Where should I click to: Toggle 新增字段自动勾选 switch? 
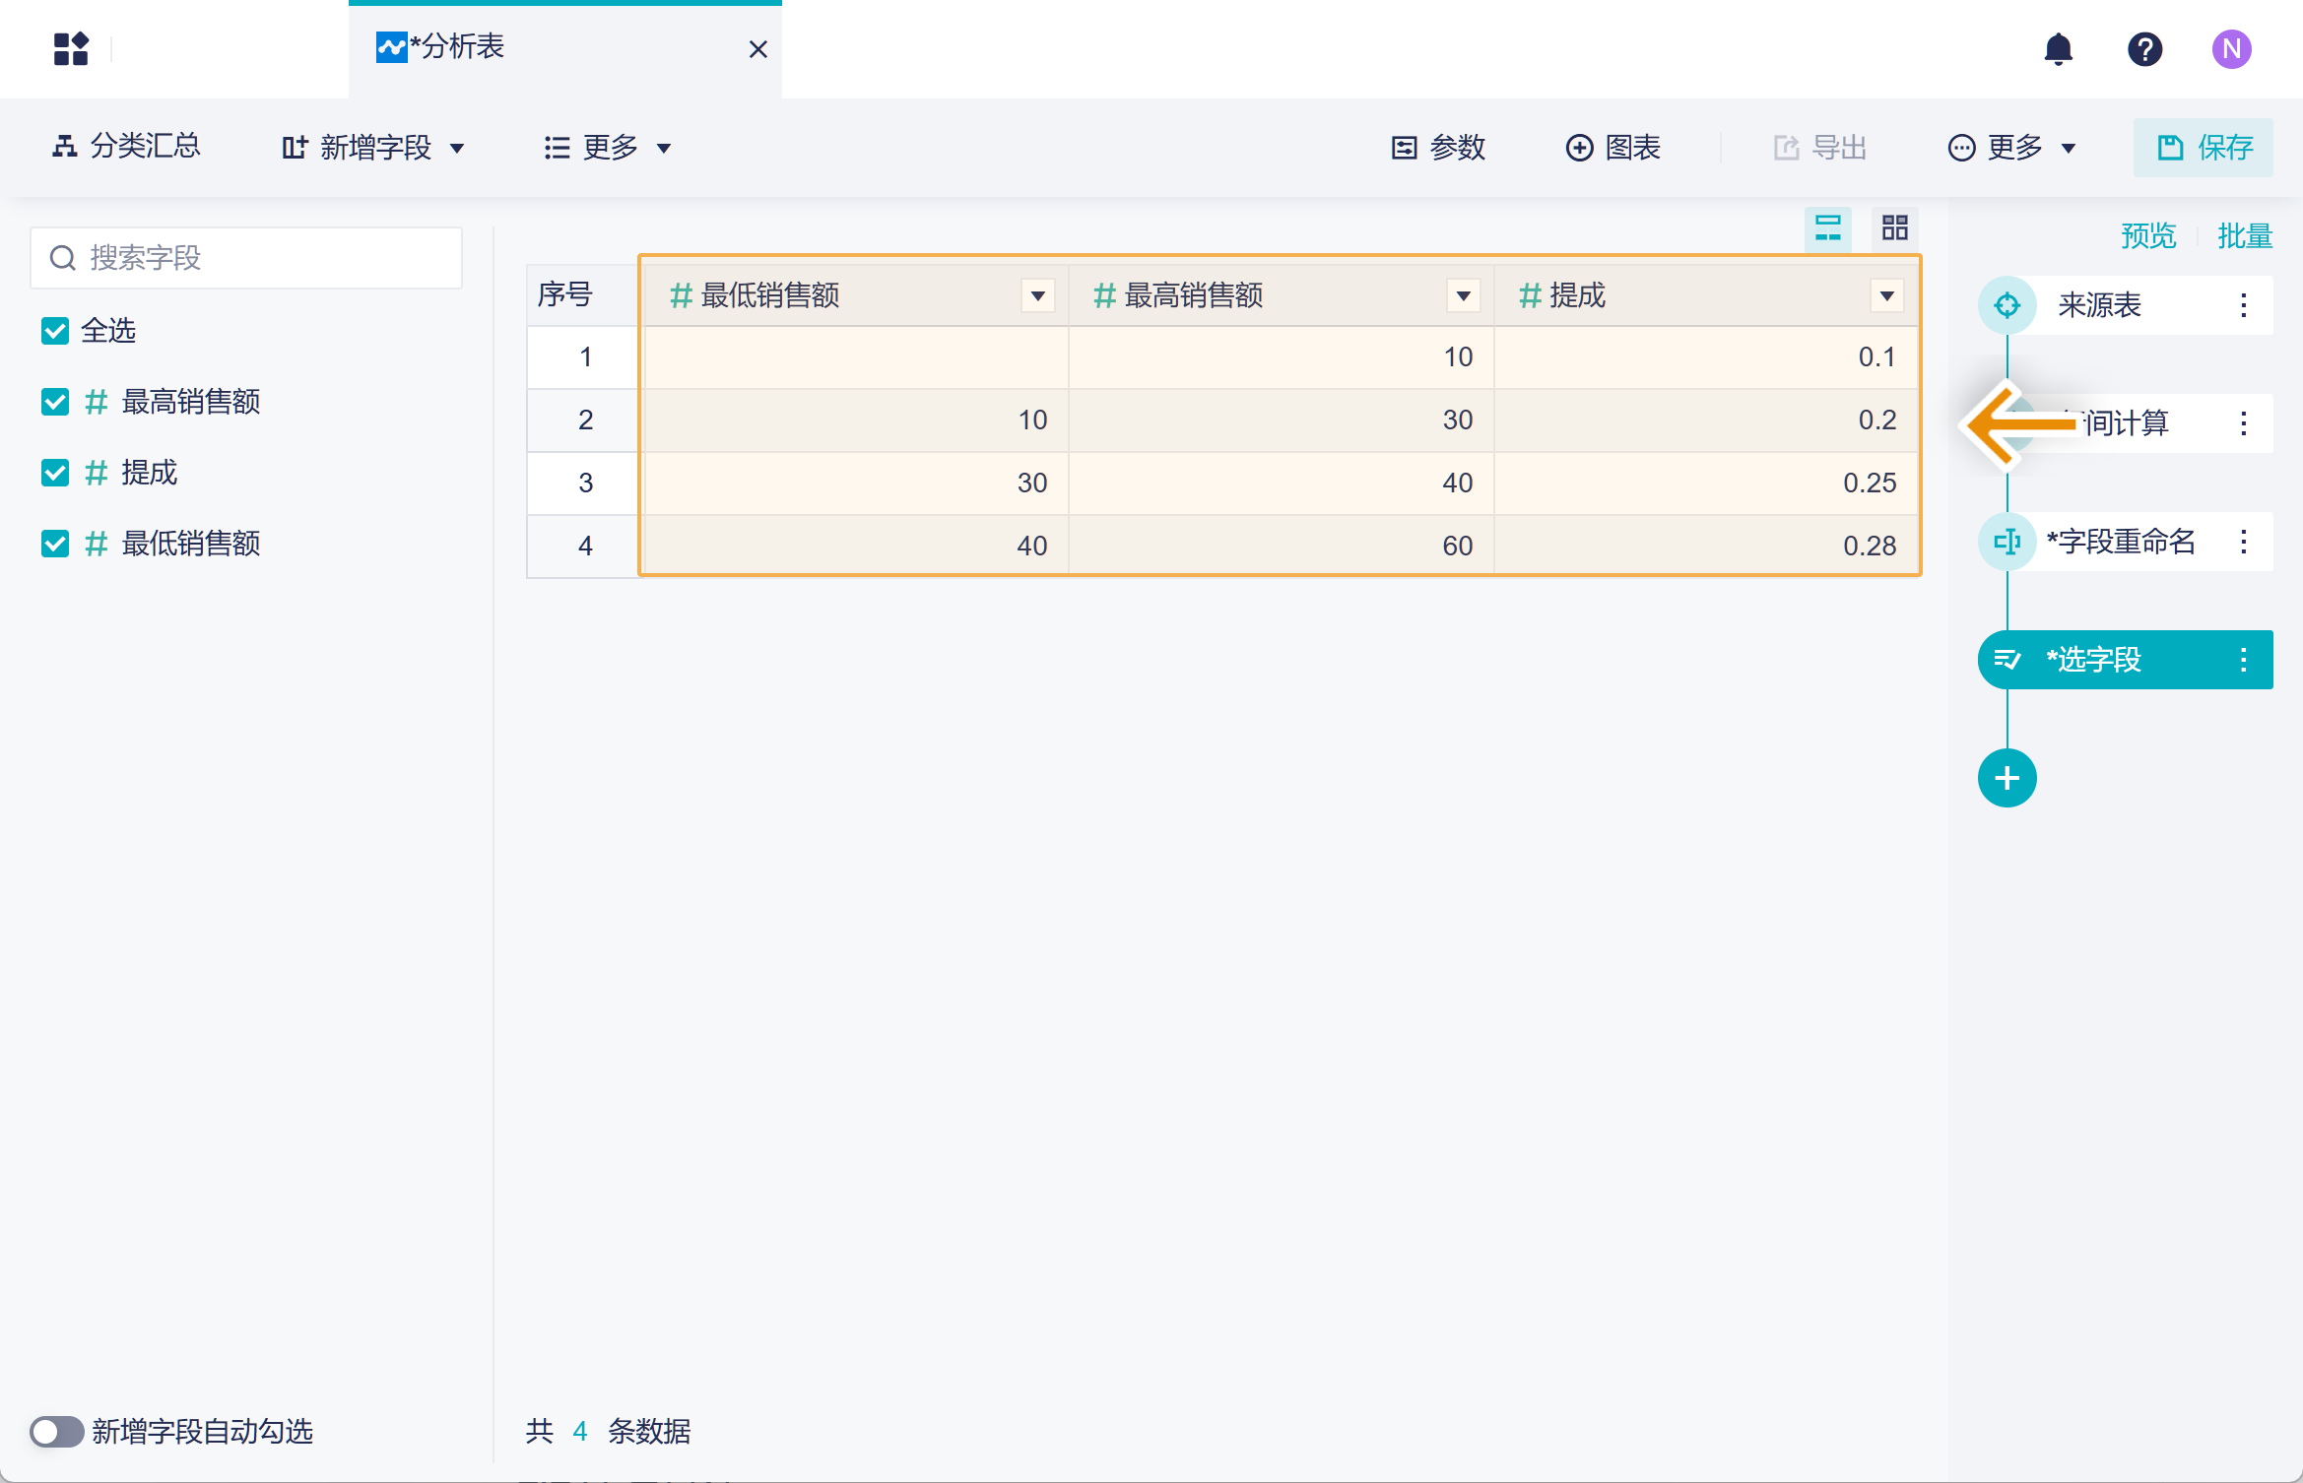click(x=56, y=1431)
